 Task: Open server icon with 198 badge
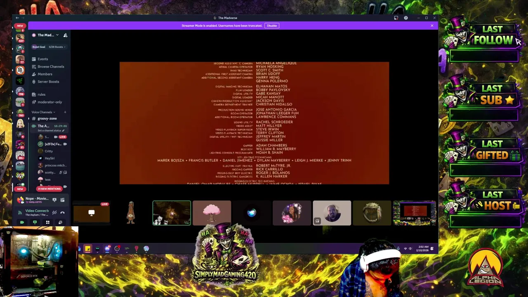click(x=20, y=91)
